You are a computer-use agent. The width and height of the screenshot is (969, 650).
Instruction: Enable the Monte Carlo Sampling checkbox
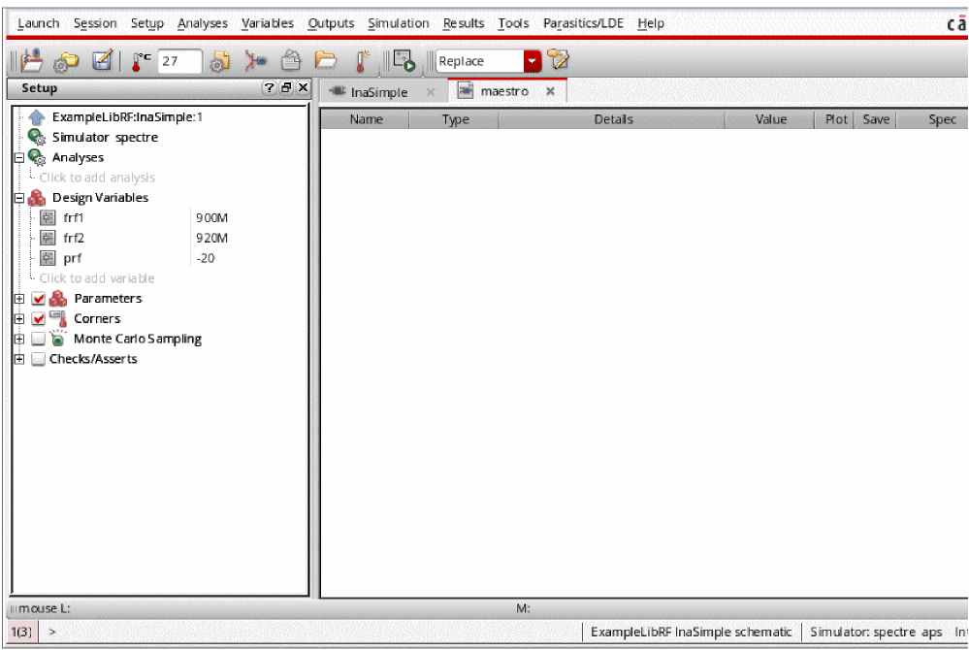point(38,340)
